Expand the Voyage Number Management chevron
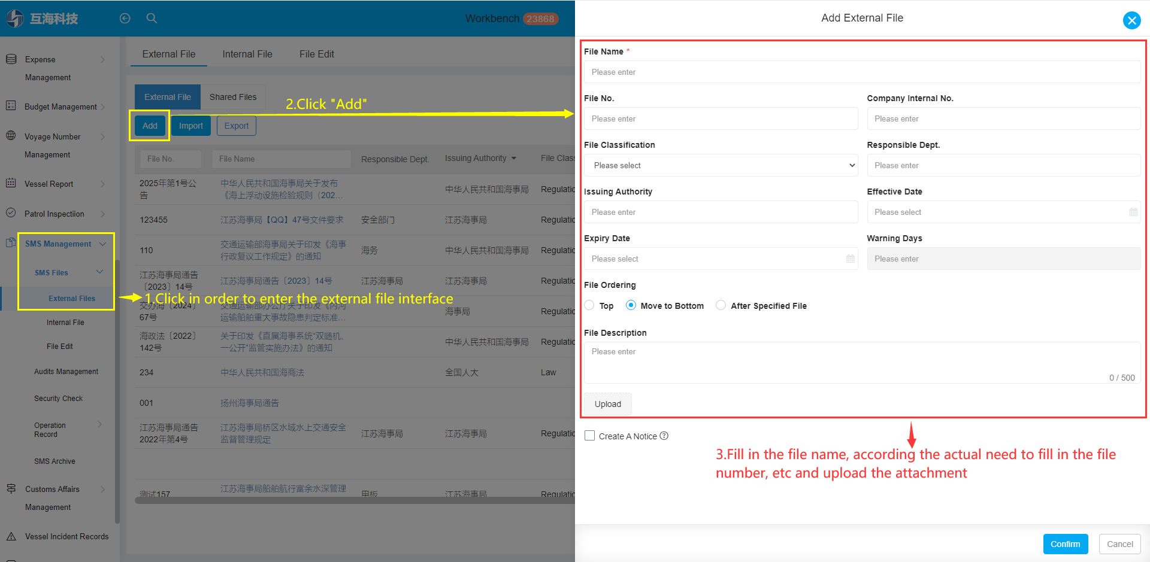This screenshot has width=1150, height=562. tap(102, 136)
